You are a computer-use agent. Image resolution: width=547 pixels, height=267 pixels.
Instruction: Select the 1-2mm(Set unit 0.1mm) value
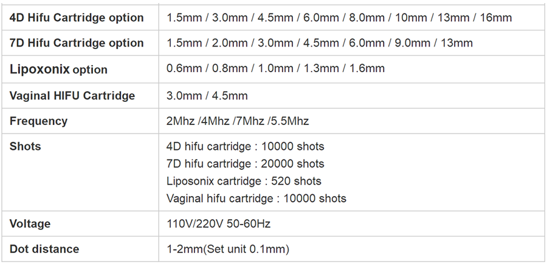click(x=227, y=249)
